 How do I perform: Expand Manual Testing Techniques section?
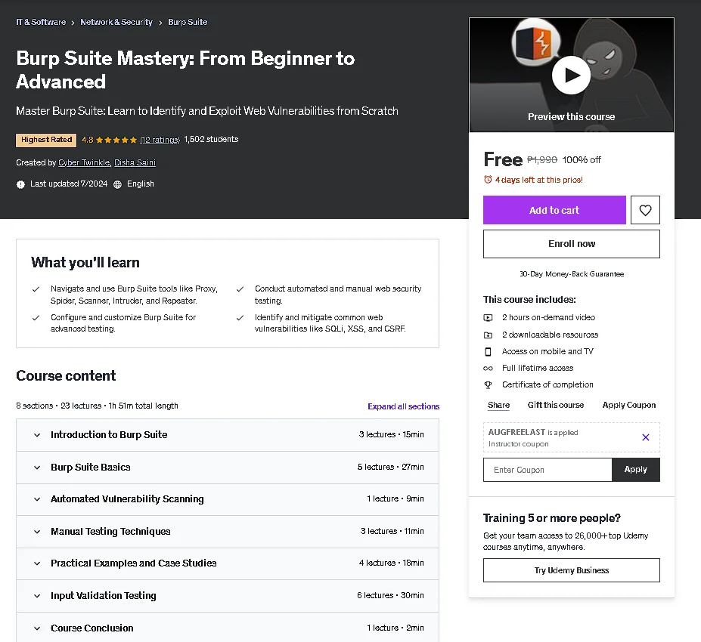click(228, 532)
